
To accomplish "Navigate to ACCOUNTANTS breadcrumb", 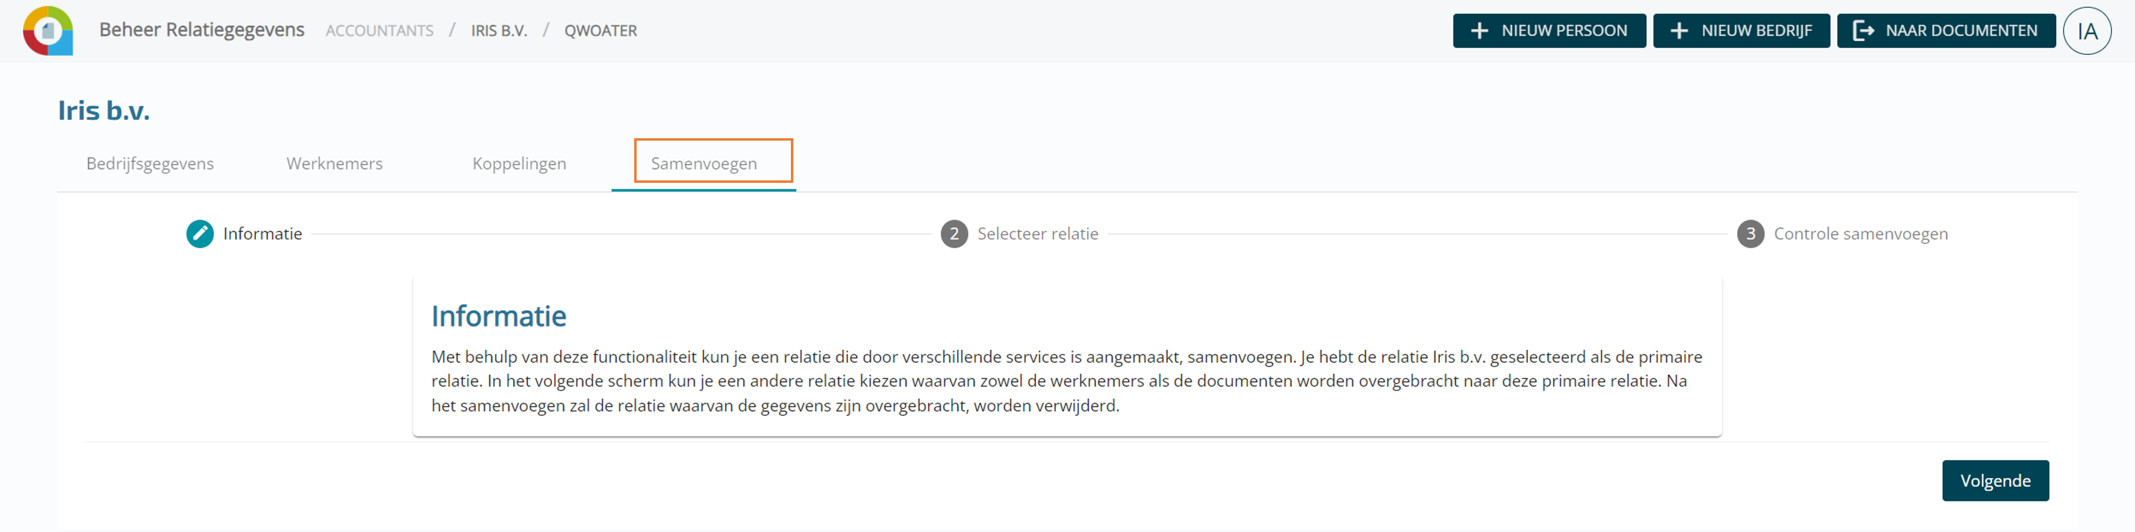I will point(379,31).
